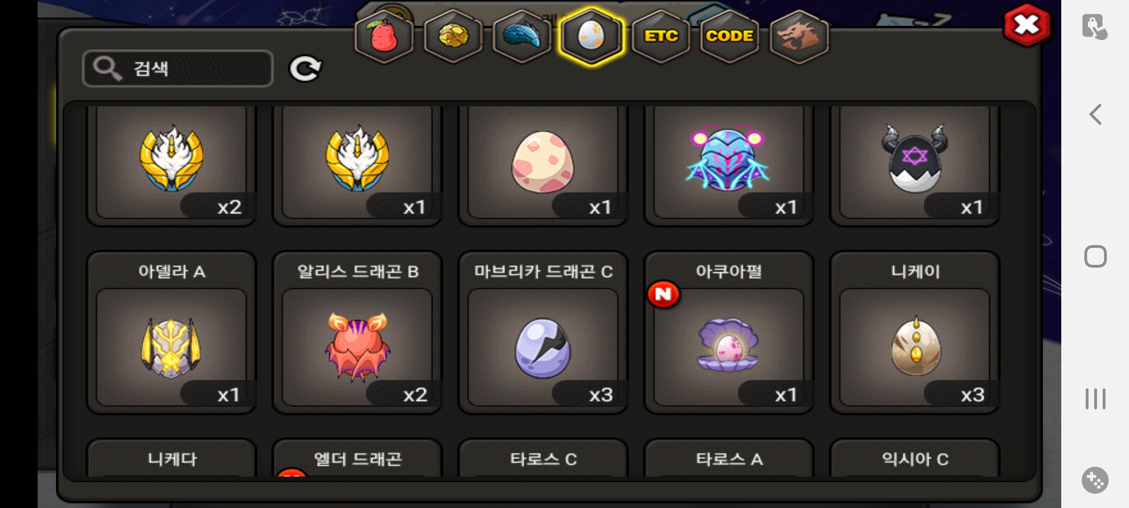The height and width of the screenshot is (508, 1129).
Task: Switch to the ETC tab
Action: click(661, 36)
